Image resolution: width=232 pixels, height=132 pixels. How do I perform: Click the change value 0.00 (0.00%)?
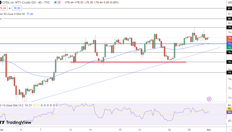tap(111, 2)
